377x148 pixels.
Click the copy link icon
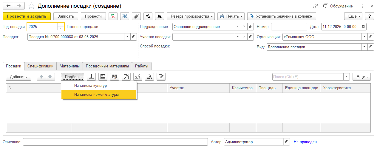[x=316, y=6]
